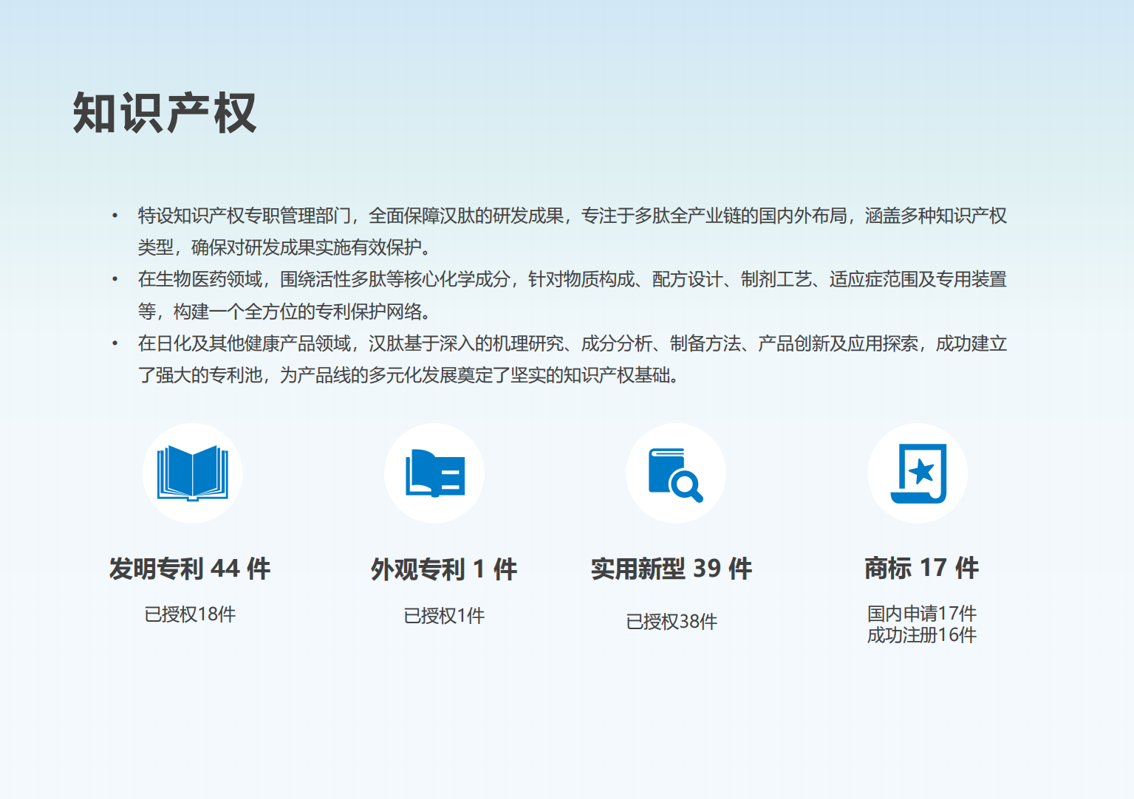
Task: Click the heading 商标 17 件
Action: tap(921, 568)
